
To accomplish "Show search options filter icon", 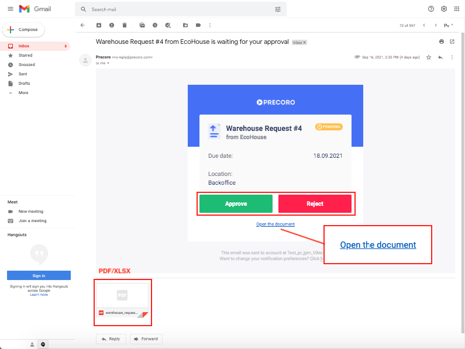I will pos(278,9).
